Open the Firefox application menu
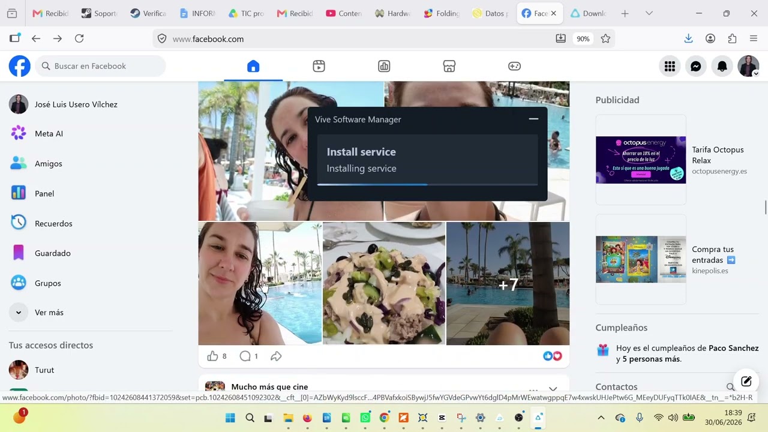 click(x=754, y=38)
